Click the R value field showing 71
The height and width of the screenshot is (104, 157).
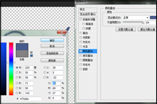[x=29, y=83]
